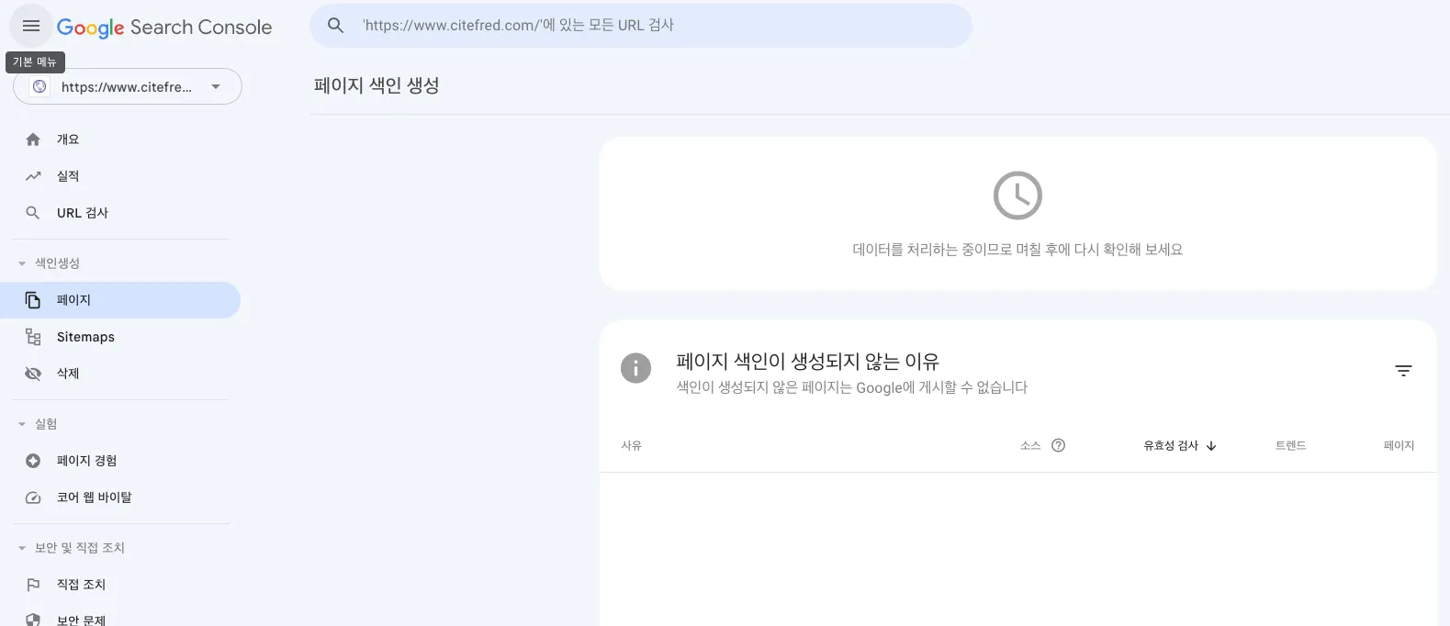Sort by 유효성 검사 column
This screenshot has width=1450, height=626.
point(1179,445)
